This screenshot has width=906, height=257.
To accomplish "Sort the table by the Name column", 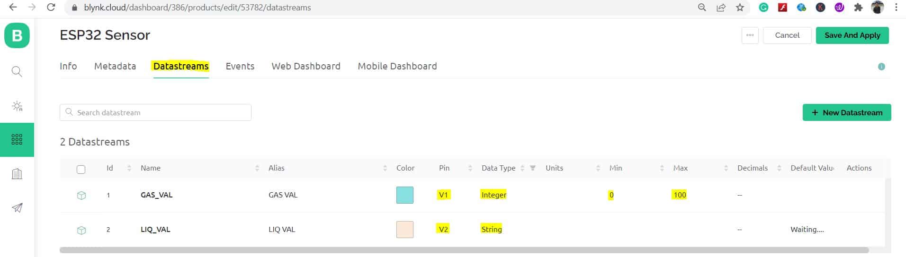I will pos(257,168).
